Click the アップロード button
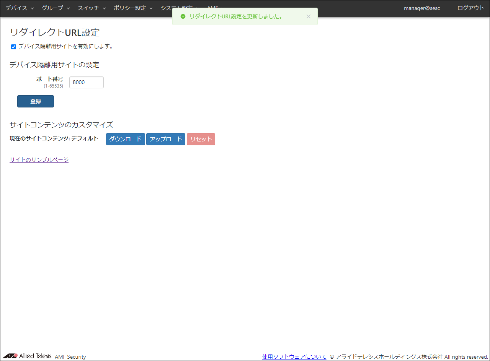This screenshot has height=361, width=490. coord(166,139)
